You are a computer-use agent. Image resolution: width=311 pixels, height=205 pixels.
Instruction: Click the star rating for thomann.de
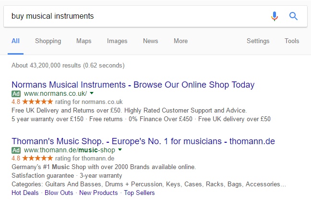pyautogui.click(x=37, y=159)
